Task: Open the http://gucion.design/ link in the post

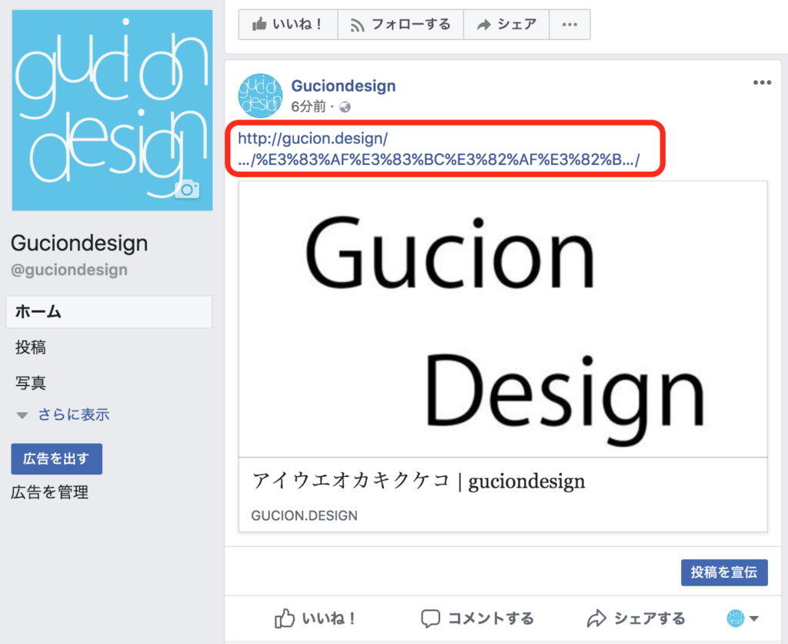Action: point(312,139)
